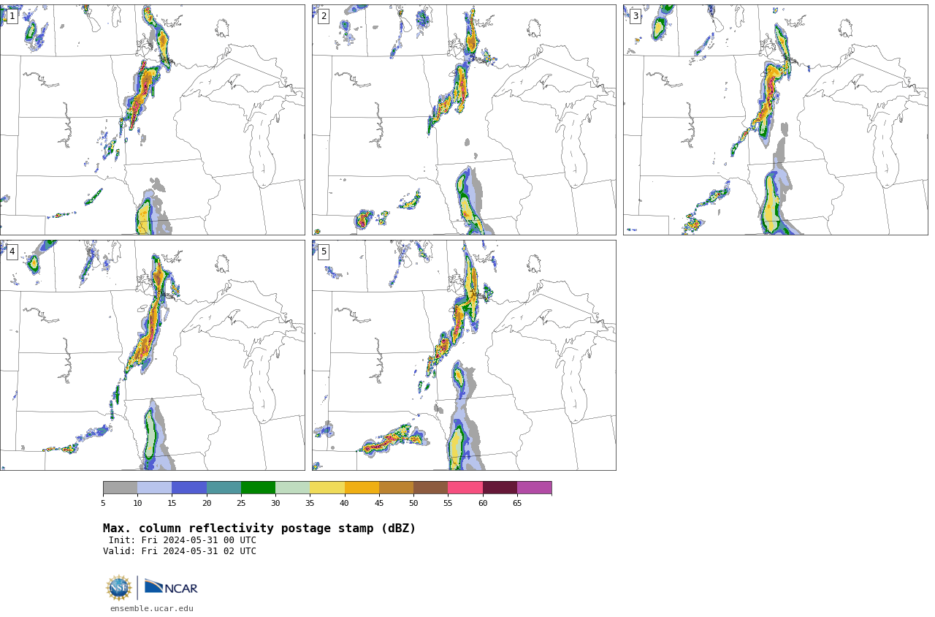Viewport: 935px width, 617px height.
Task: Click the member number 4 label box
Action: (x=12, y=251)
